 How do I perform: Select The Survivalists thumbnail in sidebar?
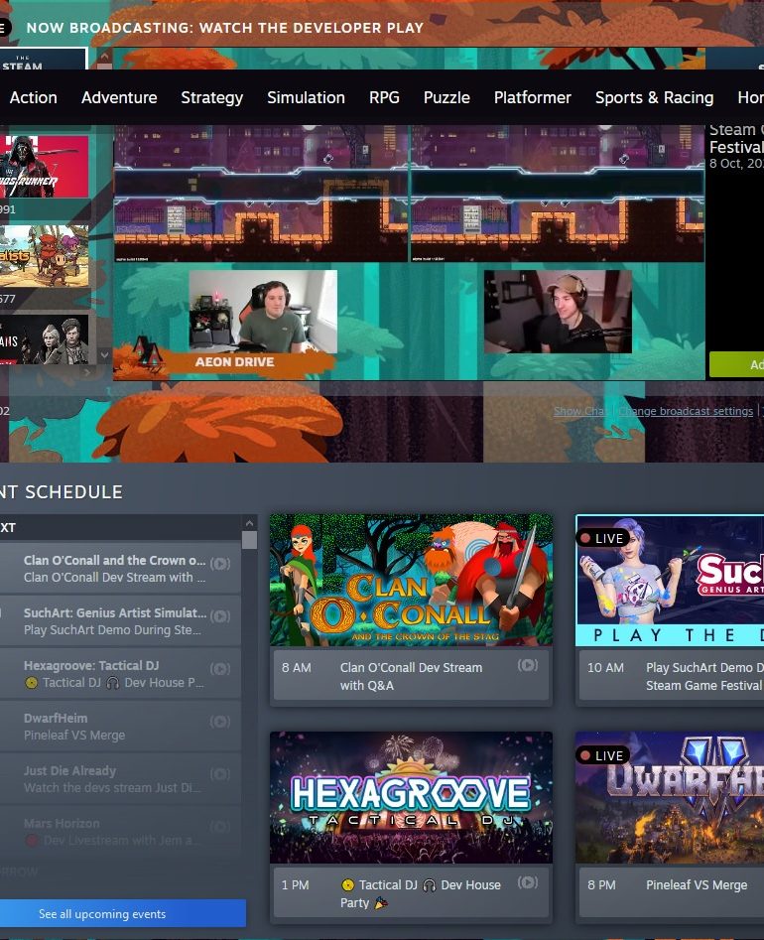pyautogui.click(x=44, y=256)
